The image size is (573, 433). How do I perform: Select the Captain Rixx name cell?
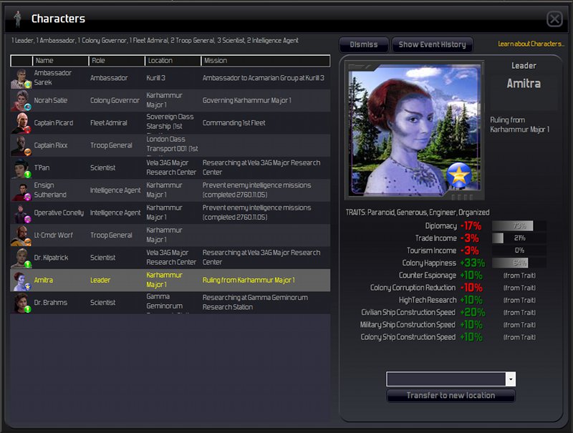pyautogui.click(x=50, y=145)
